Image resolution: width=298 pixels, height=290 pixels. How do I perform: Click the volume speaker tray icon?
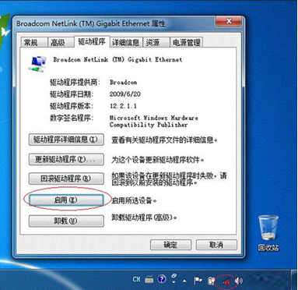(x=239, y=281)
